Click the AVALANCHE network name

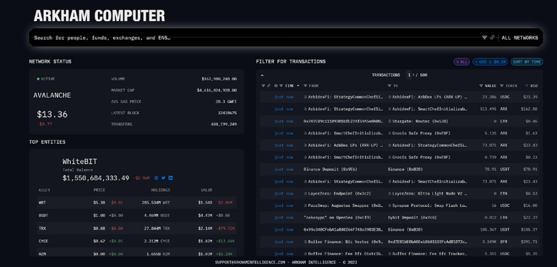point(52,95)
